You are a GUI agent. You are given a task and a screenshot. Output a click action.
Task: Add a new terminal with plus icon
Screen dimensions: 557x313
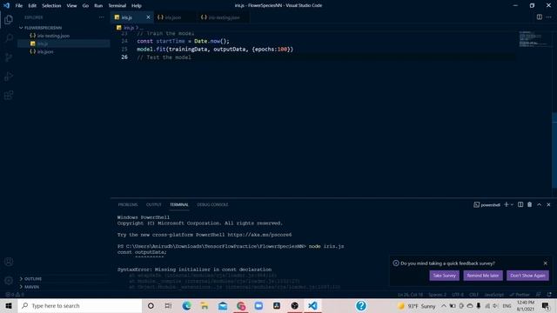(507, 204)
